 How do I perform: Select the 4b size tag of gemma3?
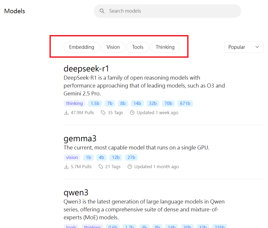101,157
